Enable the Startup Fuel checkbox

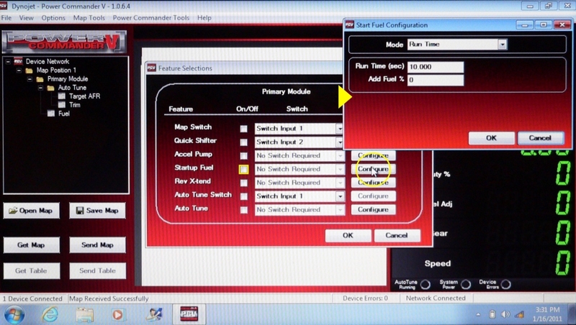pyautogui.click(x=244, y=169)
